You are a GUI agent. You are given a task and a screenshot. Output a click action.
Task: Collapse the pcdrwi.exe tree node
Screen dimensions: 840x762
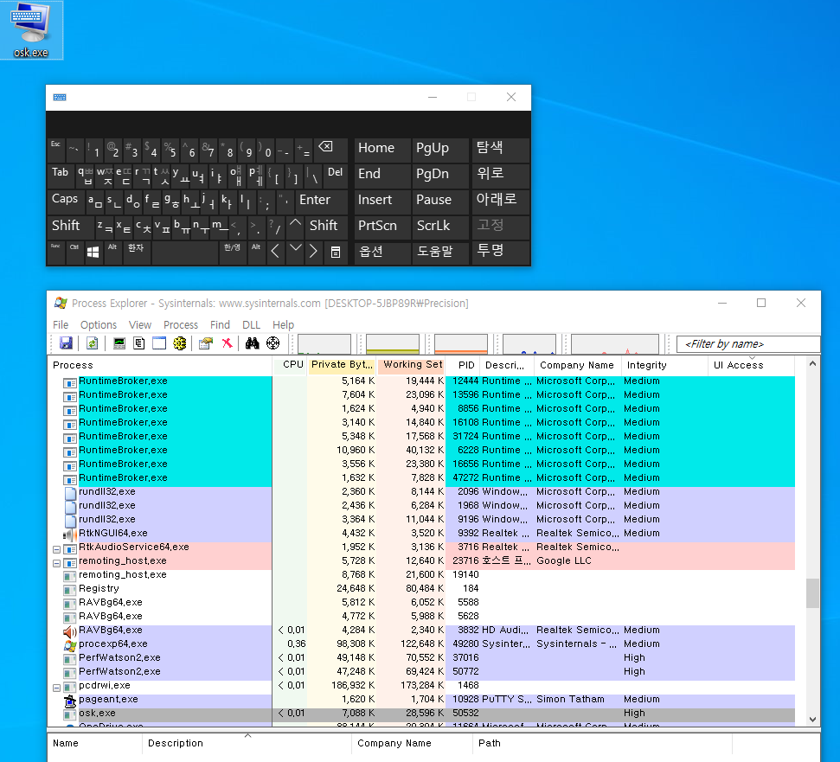pos(56,688)
